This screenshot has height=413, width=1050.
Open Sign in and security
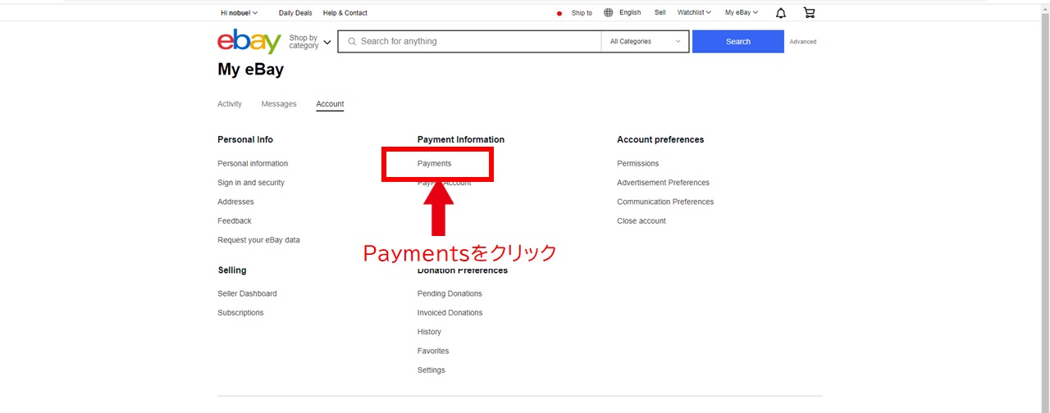tap(251, 183)
